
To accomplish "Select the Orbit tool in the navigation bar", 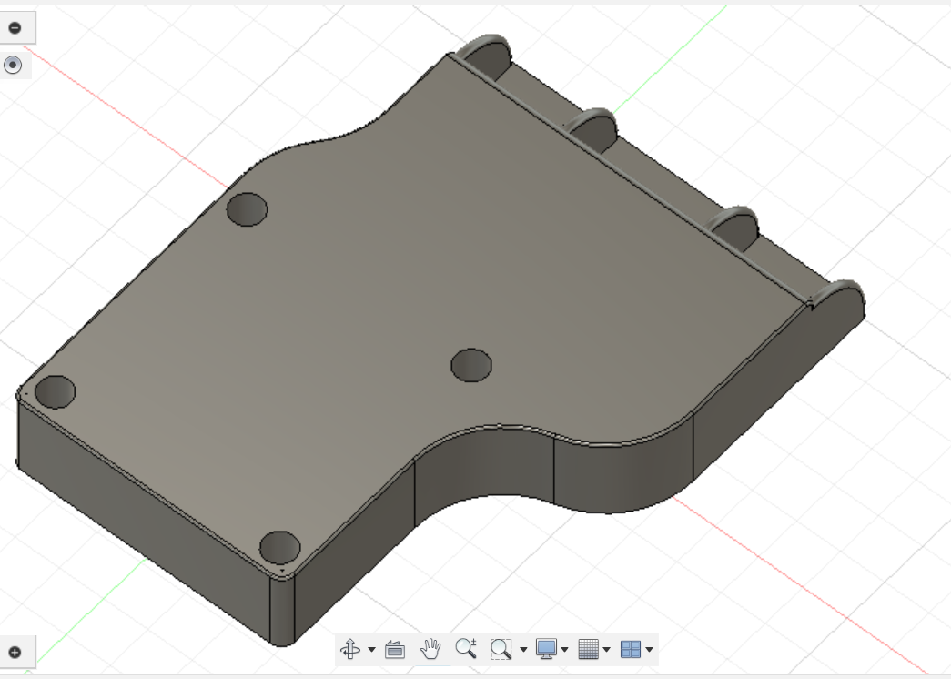I will click(x=352, y=649).
